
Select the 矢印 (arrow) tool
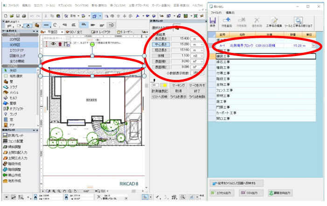(13, 71)
